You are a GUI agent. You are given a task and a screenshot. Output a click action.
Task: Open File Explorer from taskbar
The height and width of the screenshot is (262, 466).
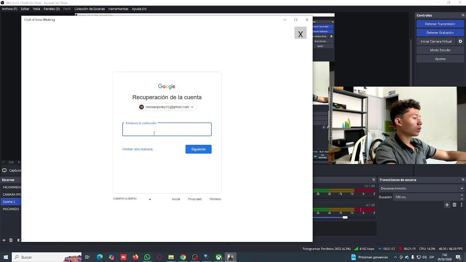[171, 257]
